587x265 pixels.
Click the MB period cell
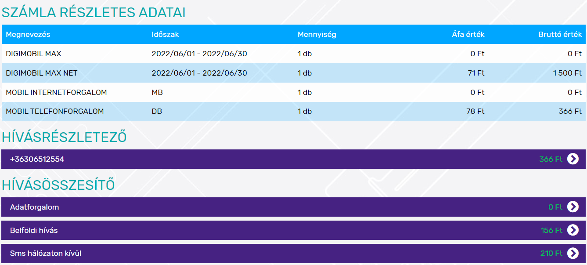tap(157, 92)
